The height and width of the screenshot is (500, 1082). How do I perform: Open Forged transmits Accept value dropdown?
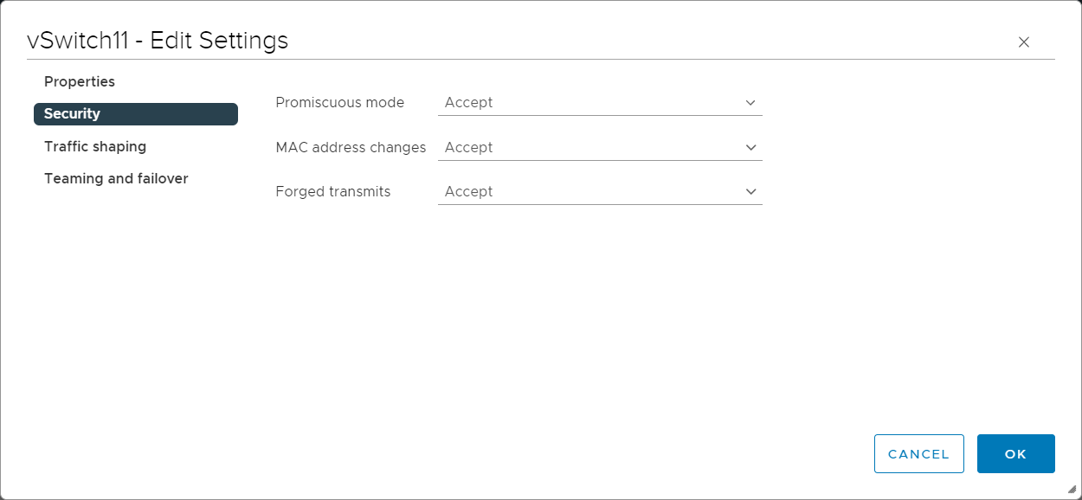click(600, 191)
